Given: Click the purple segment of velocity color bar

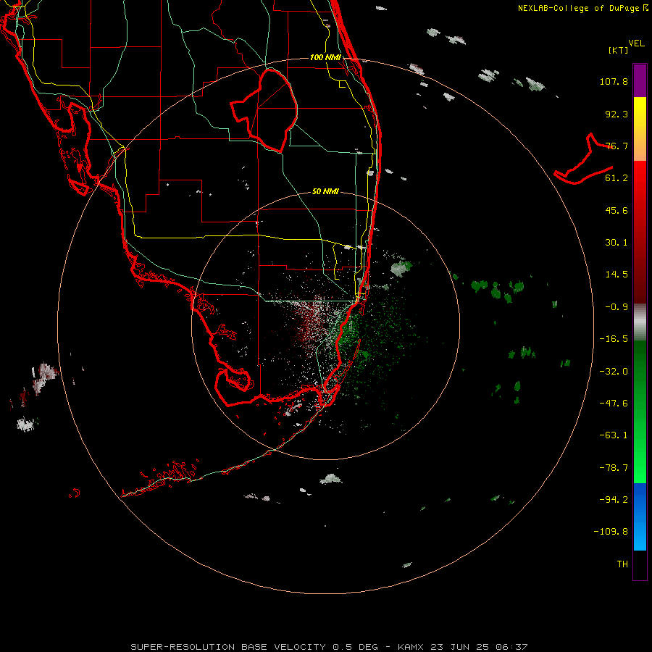Looking at the screenshot, I should click(x=640, y=80).
